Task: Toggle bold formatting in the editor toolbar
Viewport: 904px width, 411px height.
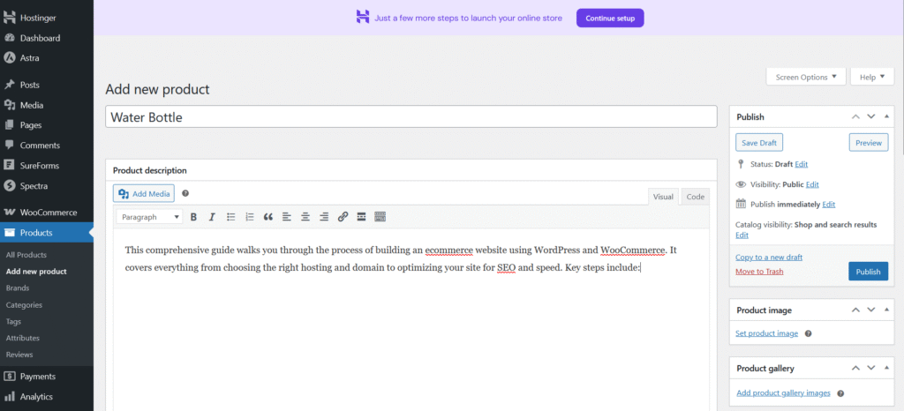Action: coord(193,217)
